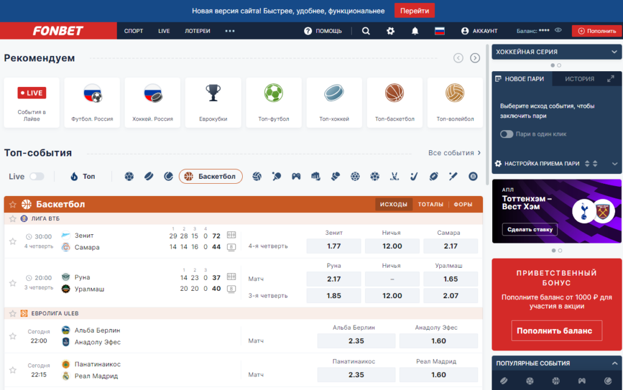Filter top events by volleyball icon
623x390 pixels.
[x=257, y=176]
